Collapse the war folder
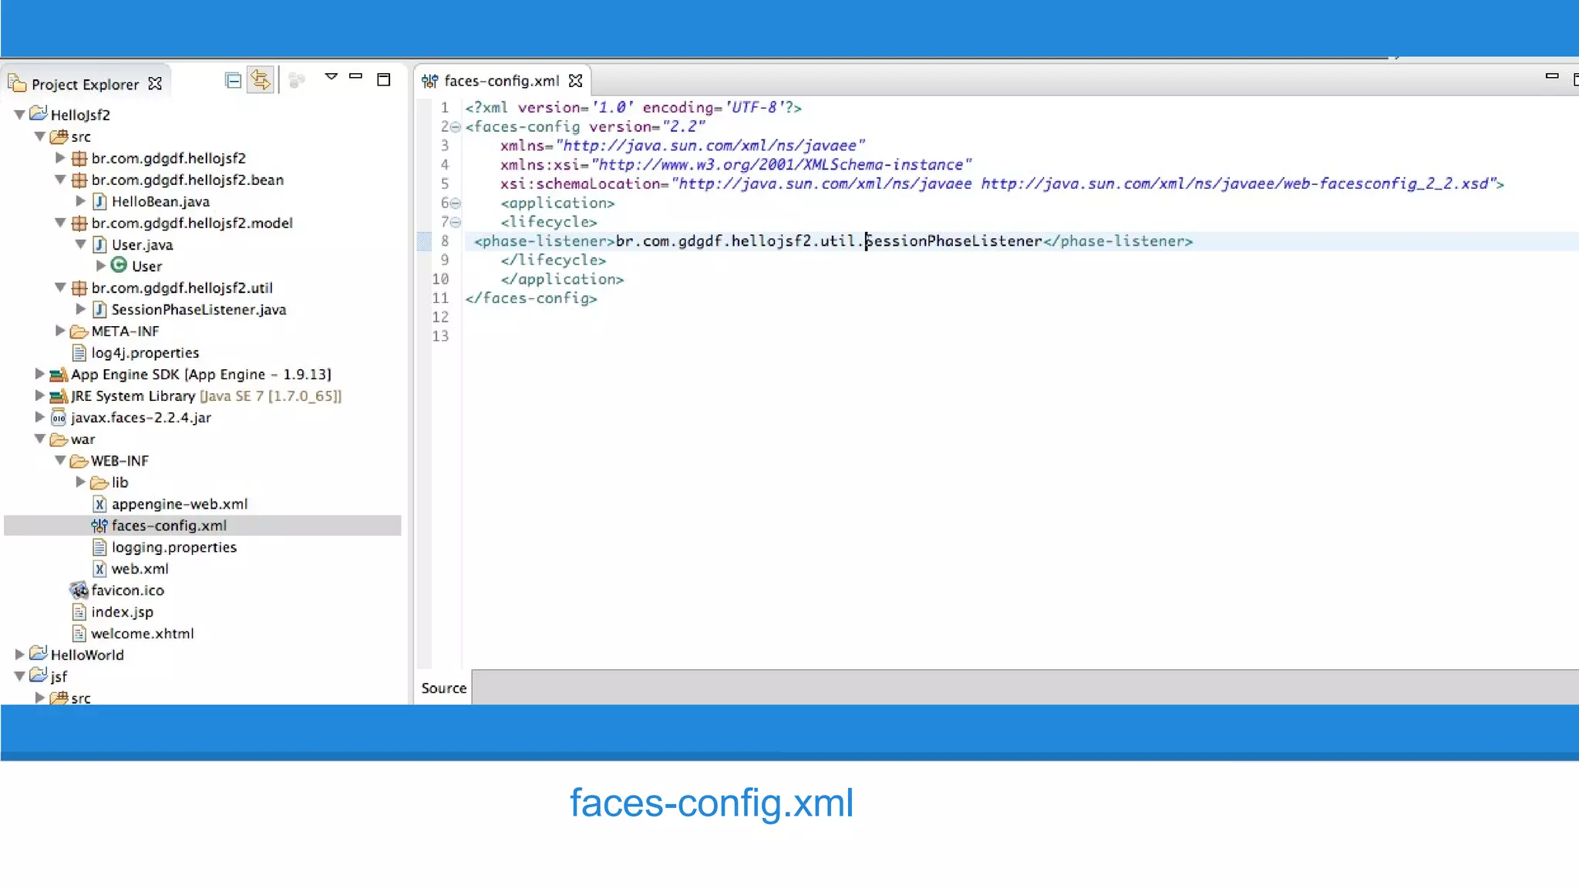 pyautogui.click(x=39, y=438)
